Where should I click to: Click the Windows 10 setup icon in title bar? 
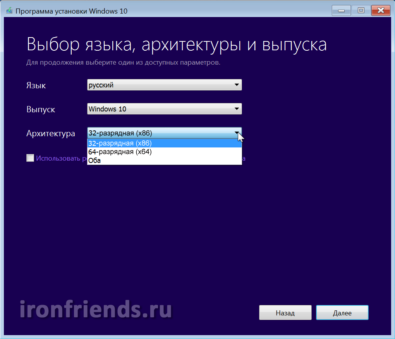point(9,11)
